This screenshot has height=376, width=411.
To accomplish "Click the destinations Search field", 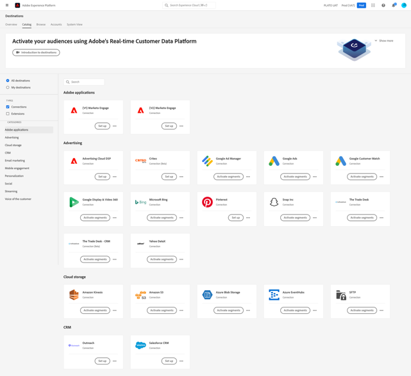I will click(x=84, y=82).
